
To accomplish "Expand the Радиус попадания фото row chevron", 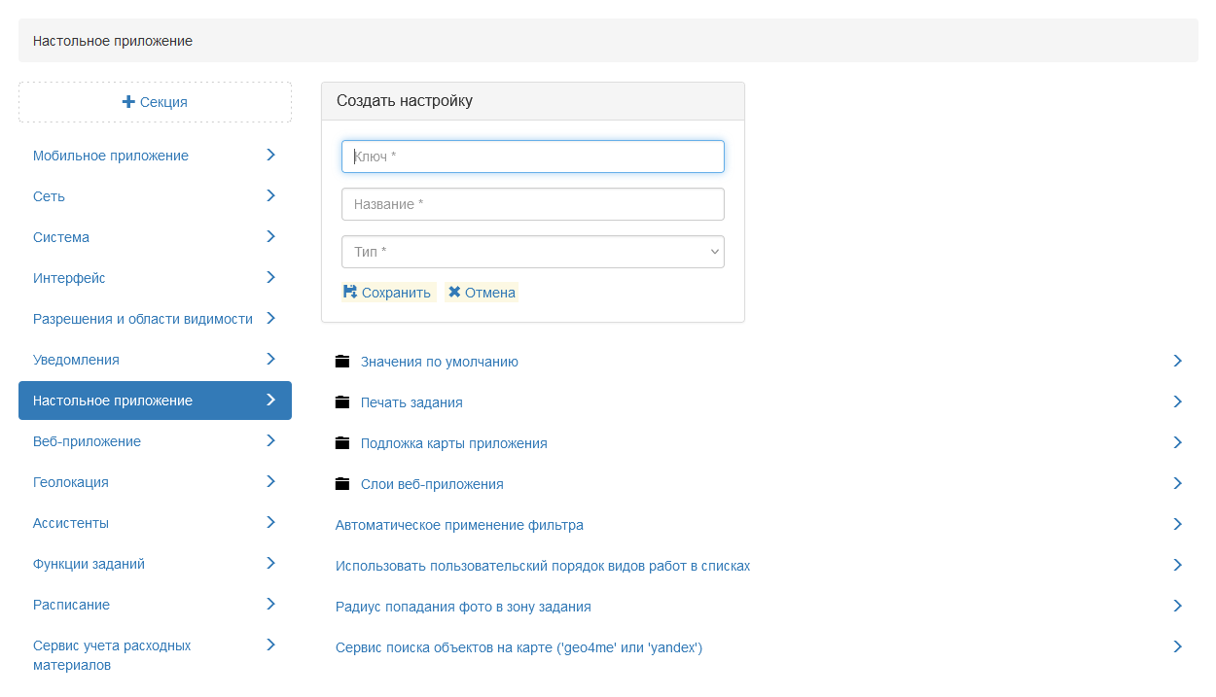I will coord(1177,606).
